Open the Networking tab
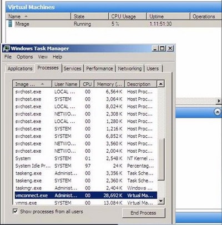Image resolution: width=222 pixels, height=225 pixels. click(130, 68)
